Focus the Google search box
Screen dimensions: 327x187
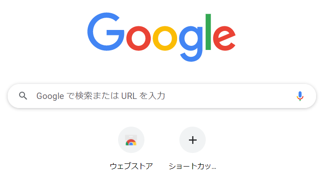click(162, 96)
